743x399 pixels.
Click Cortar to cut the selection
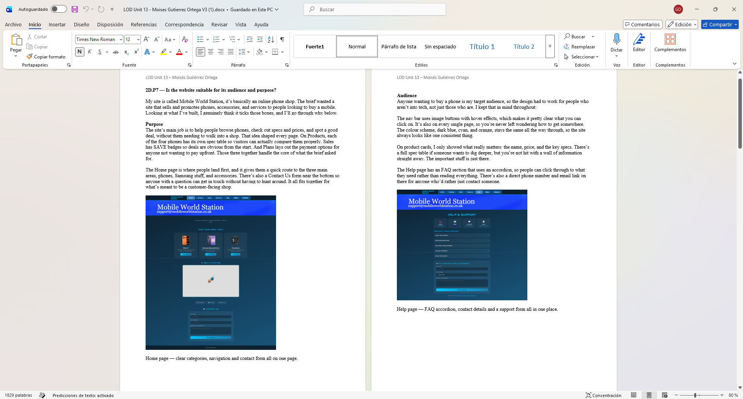point(37,37)
